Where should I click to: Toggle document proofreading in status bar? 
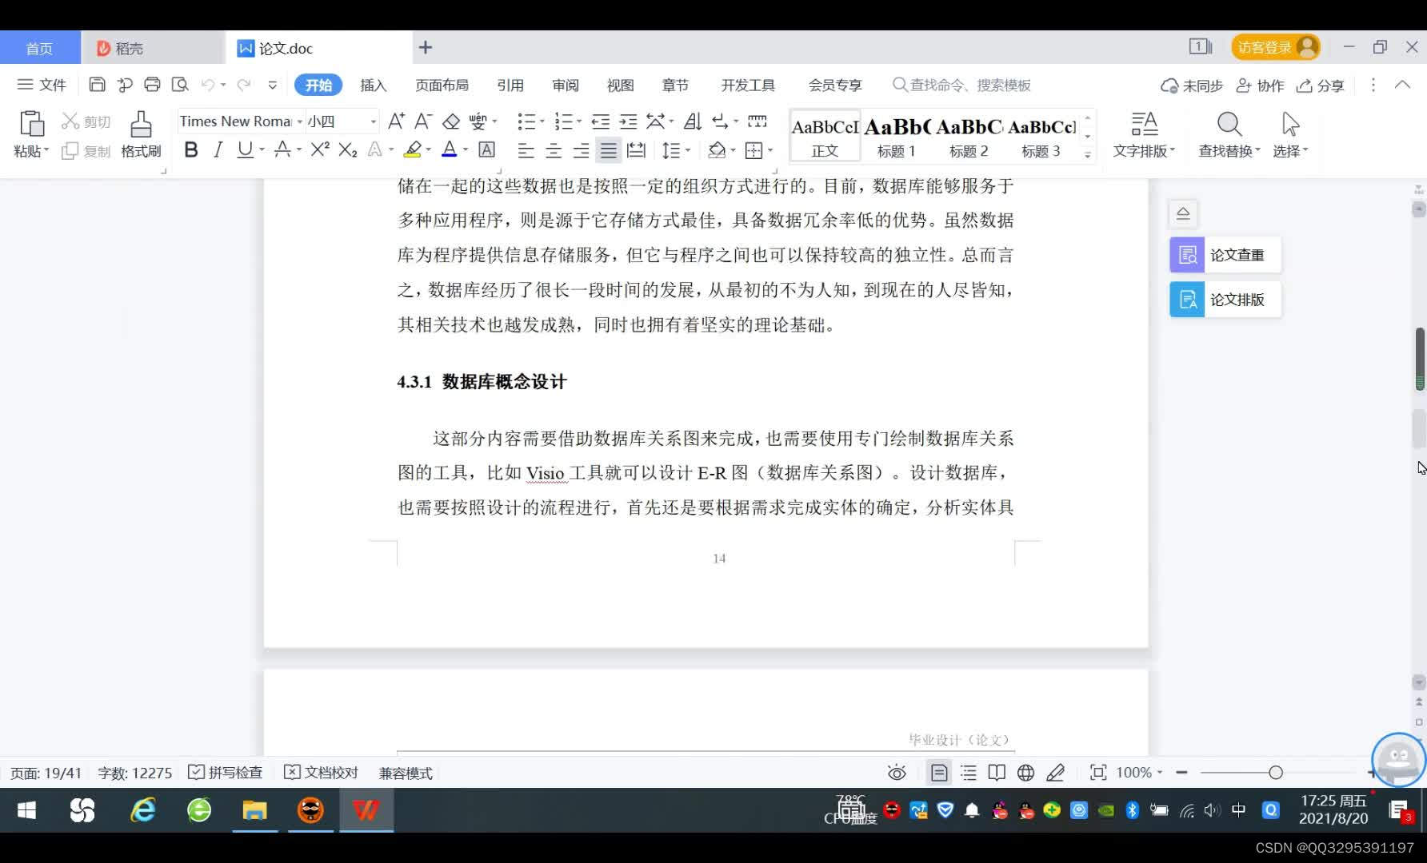coord(322,773)
